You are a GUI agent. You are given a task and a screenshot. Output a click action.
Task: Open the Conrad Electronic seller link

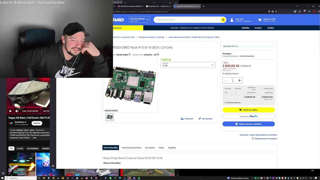pos(230,56)
